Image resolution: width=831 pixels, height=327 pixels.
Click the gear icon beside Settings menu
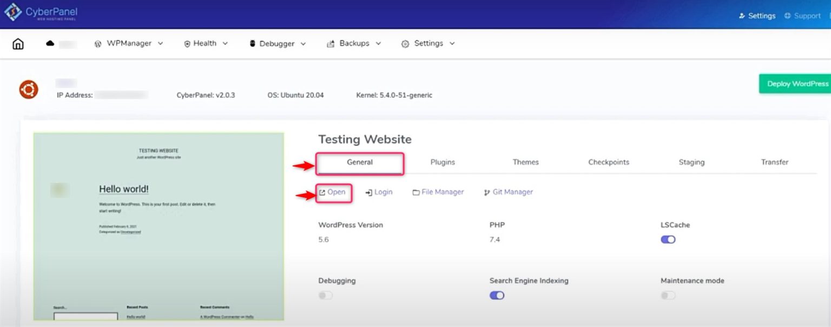point(405,44)
